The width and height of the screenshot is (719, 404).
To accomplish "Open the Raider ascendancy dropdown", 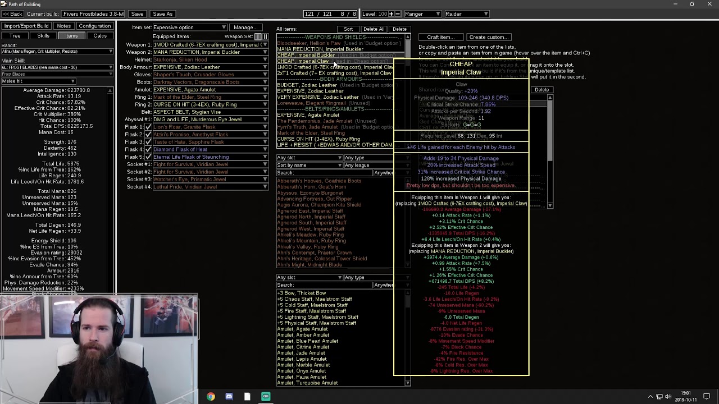I will pos(467,13).
